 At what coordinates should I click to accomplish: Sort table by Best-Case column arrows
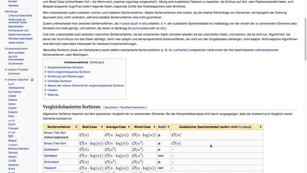click(102, 127)
